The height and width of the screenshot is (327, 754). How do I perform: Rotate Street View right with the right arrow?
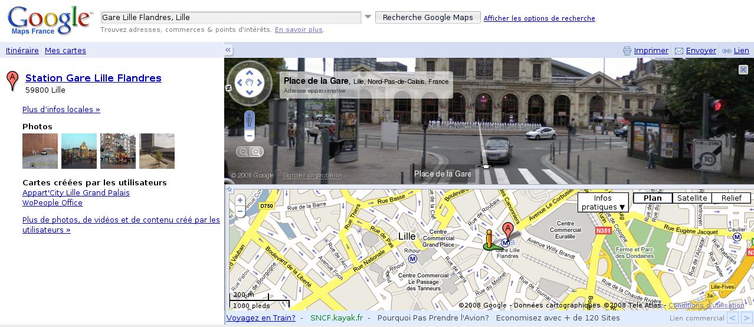pos(260,83)
